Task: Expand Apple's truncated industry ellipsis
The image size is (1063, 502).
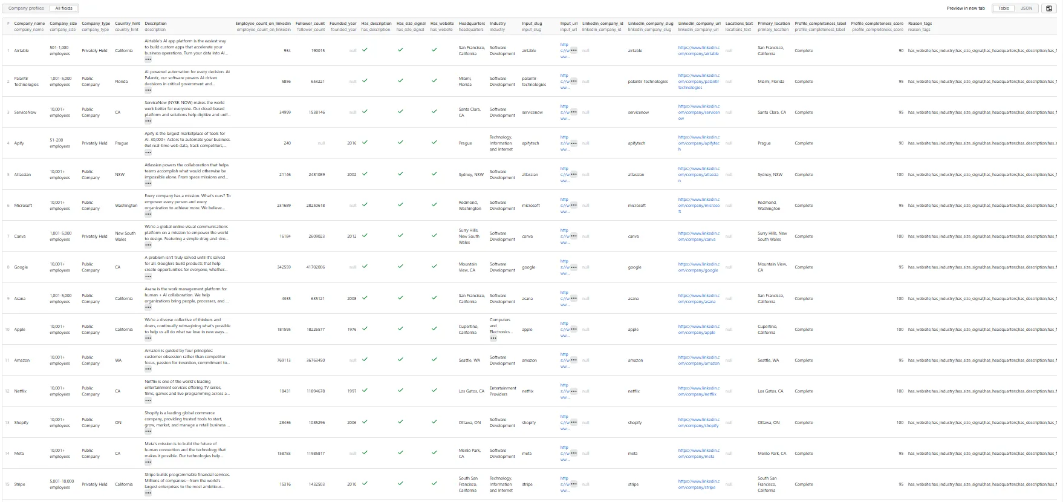Action: (x=493, y=338)
